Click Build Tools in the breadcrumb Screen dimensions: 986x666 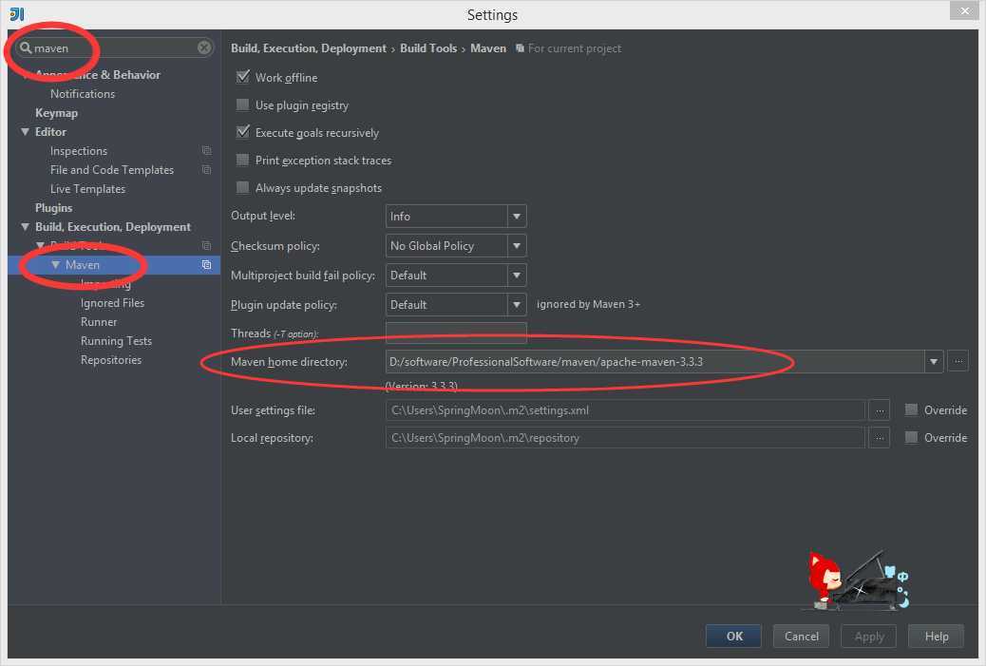[x=428, y=48]
